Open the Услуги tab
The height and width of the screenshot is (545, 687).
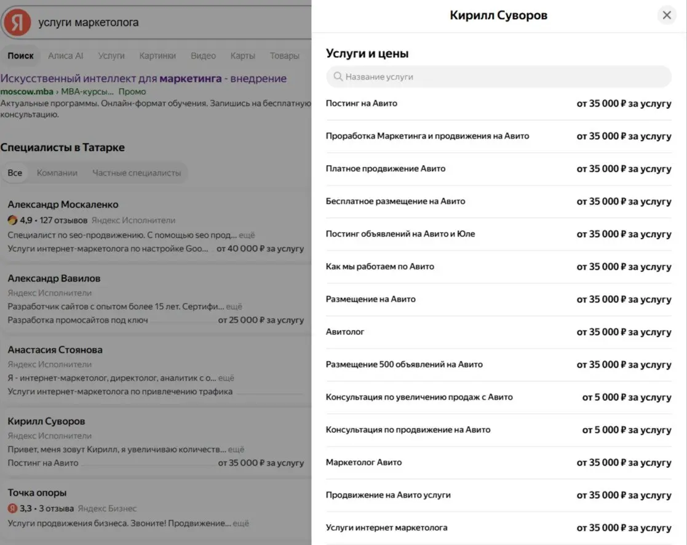pos(111,55)
